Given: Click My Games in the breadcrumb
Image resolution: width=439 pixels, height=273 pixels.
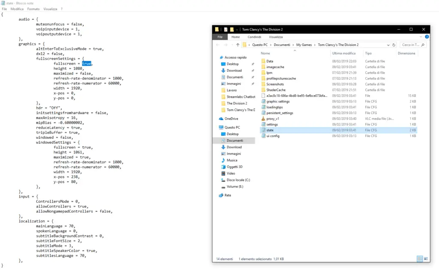Looking at the screenshot, I should tap(304, 45).
